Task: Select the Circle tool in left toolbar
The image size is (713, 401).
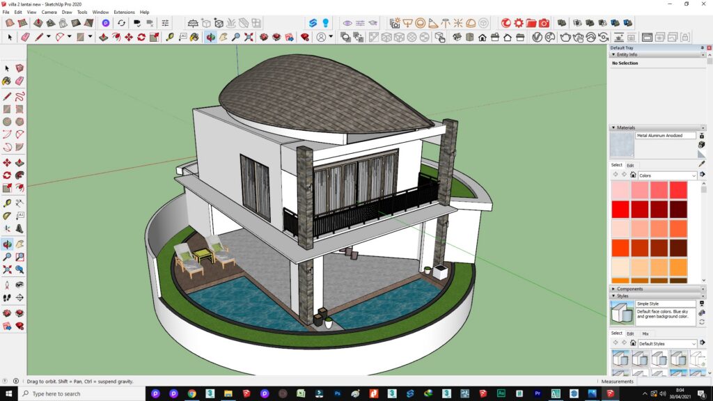Action: pos(7,122)
